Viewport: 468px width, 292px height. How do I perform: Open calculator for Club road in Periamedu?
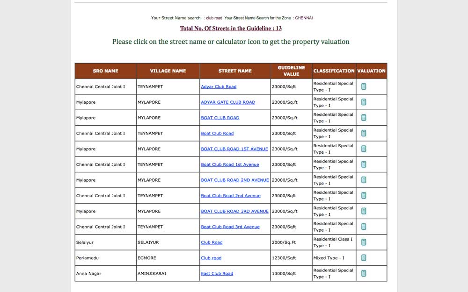tap(363, 257)
